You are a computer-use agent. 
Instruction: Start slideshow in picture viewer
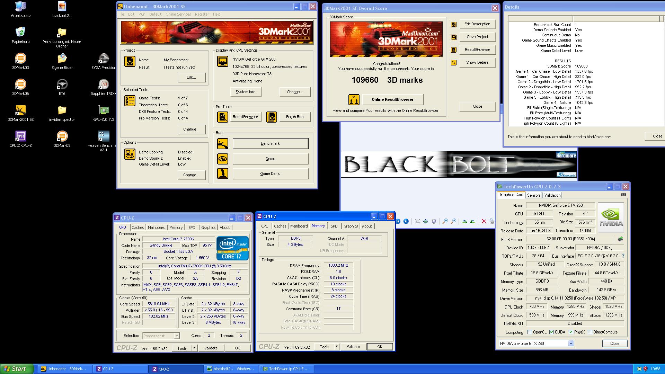point(434,221)
